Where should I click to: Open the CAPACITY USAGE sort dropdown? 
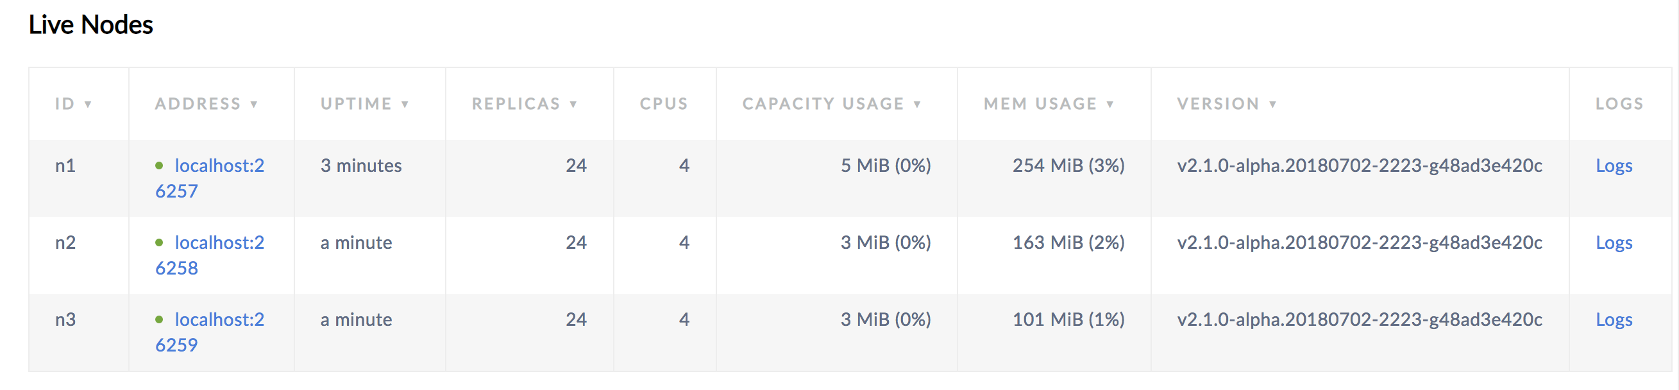click(x=918, y=103)
